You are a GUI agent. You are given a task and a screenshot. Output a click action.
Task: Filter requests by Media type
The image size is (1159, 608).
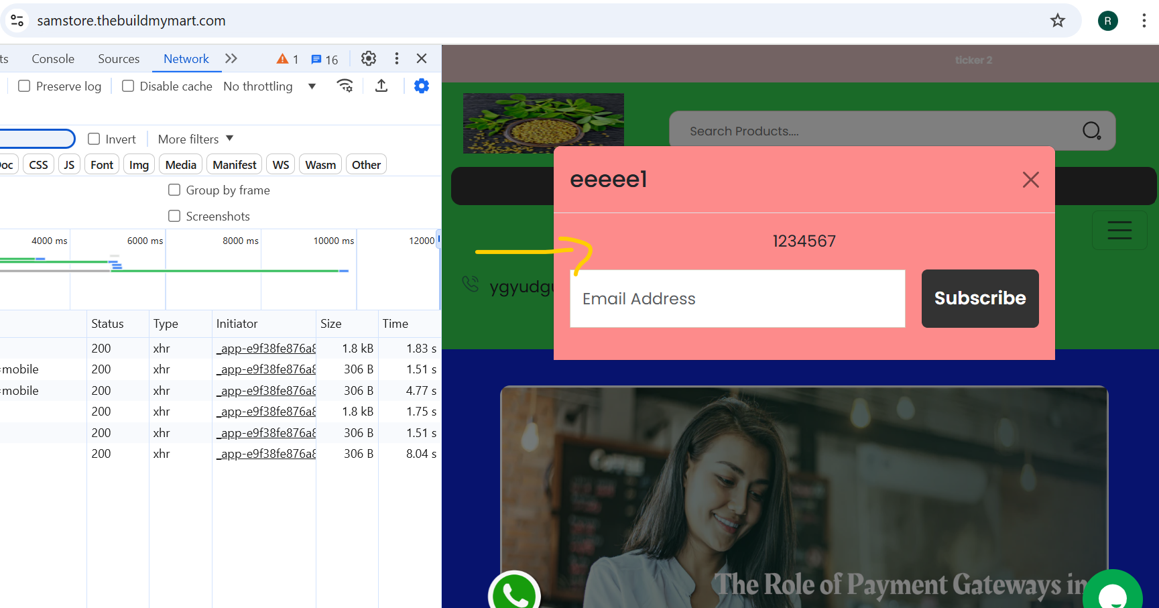pyautogui.click(x=181, y=164)
